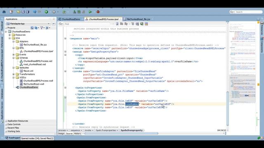
Task: Expand the Transformations folder node
Action: tap(14, 74)
